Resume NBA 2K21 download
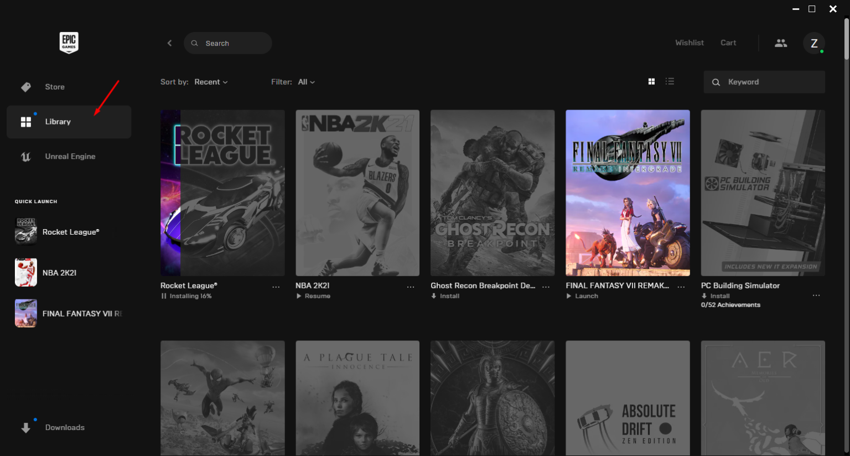The image size is (850, 456). click(313, 296)
